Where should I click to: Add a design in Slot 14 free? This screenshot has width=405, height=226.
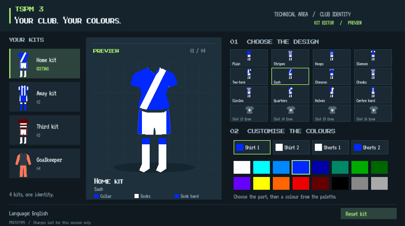tap(290, 113)
